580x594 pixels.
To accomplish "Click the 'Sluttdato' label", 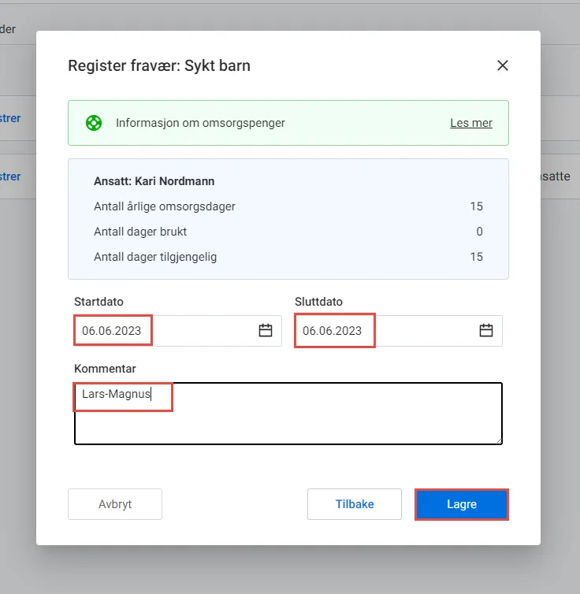I will click(x=318, y=302).
